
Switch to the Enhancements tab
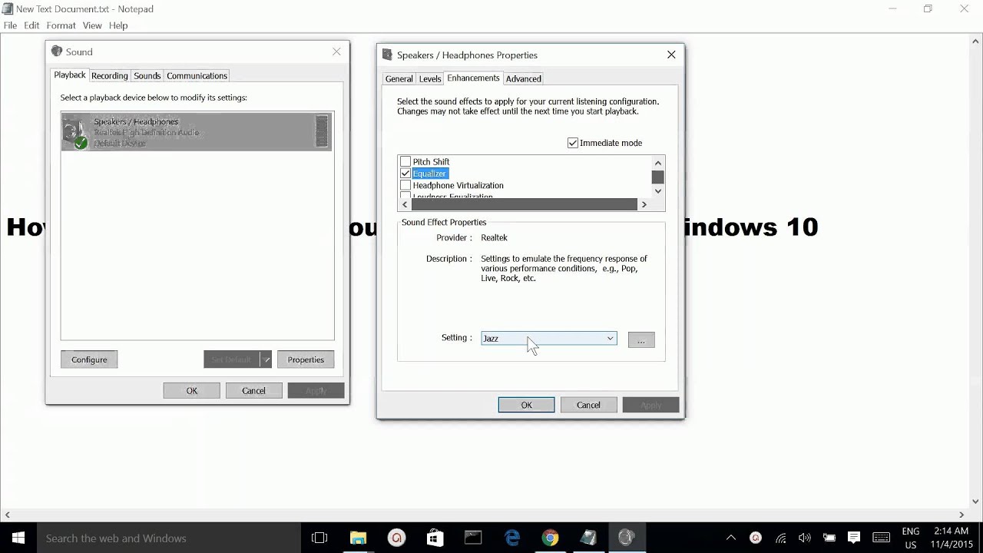[473, 78]
